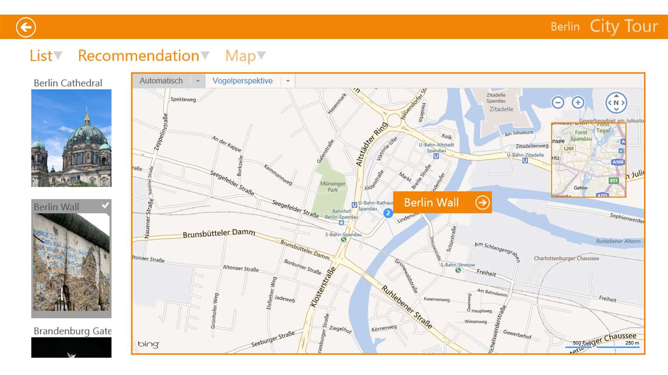Click the Bing logo

(x=148, y=344)
